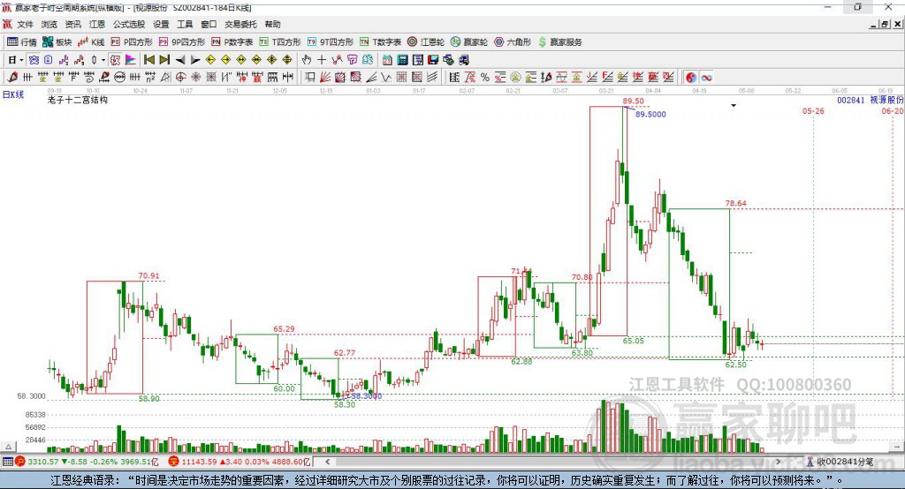This screenshot has height=489, width=905.
Task: Toggle the magenta-cyan flag chart icon
Action: pyautogui.click(x=131, y=60)
